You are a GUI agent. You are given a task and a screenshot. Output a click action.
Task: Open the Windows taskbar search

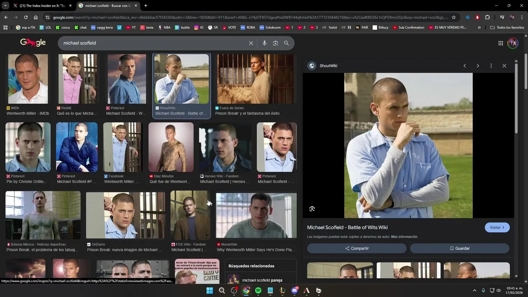coord(222,290)
